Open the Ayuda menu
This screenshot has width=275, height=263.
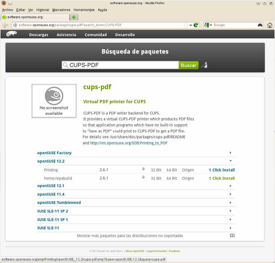pos(102,10)
